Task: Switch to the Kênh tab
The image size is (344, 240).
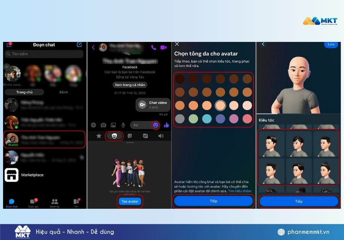Action: click(63, 92)
